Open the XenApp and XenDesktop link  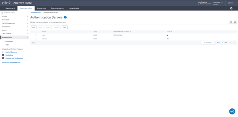(x=14, y=58)
